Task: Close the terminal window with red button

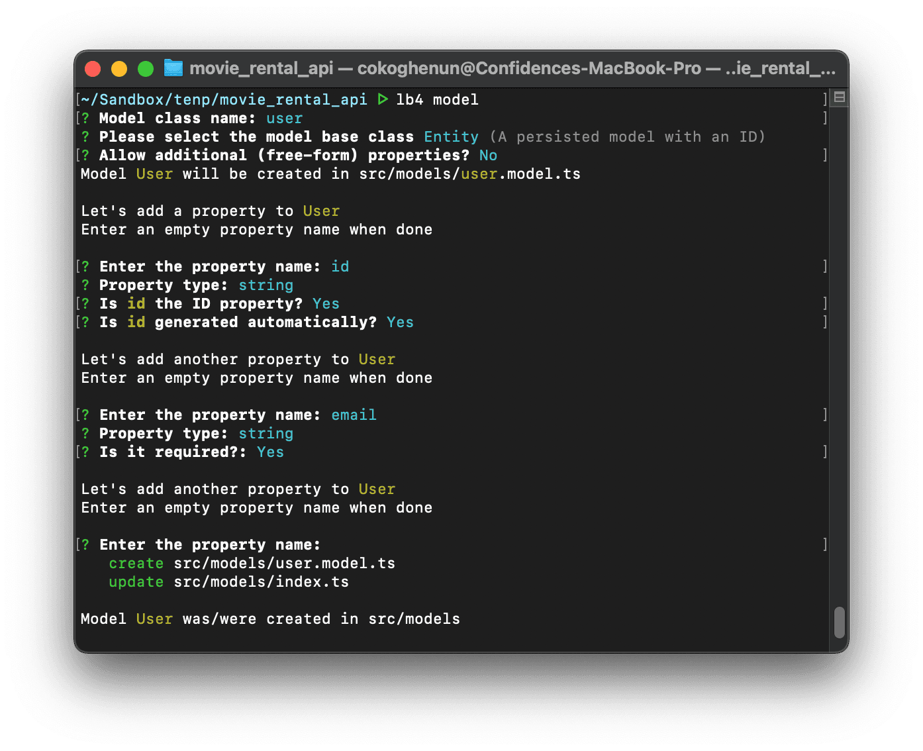Action: click(93, 69)
